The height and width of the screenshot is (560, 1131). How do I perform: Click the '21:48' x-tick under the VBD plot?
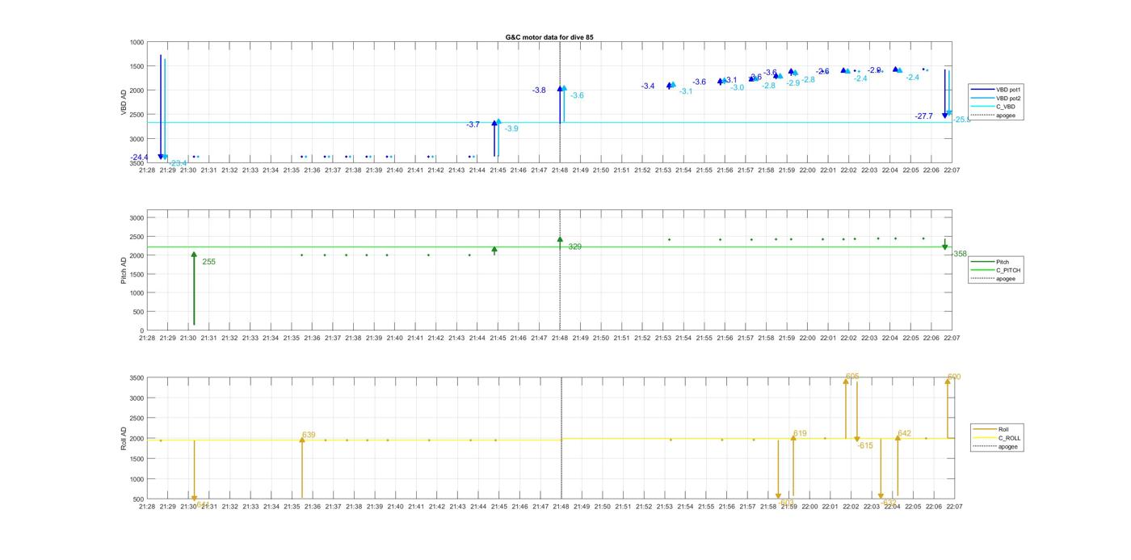(x=560, y=170)
